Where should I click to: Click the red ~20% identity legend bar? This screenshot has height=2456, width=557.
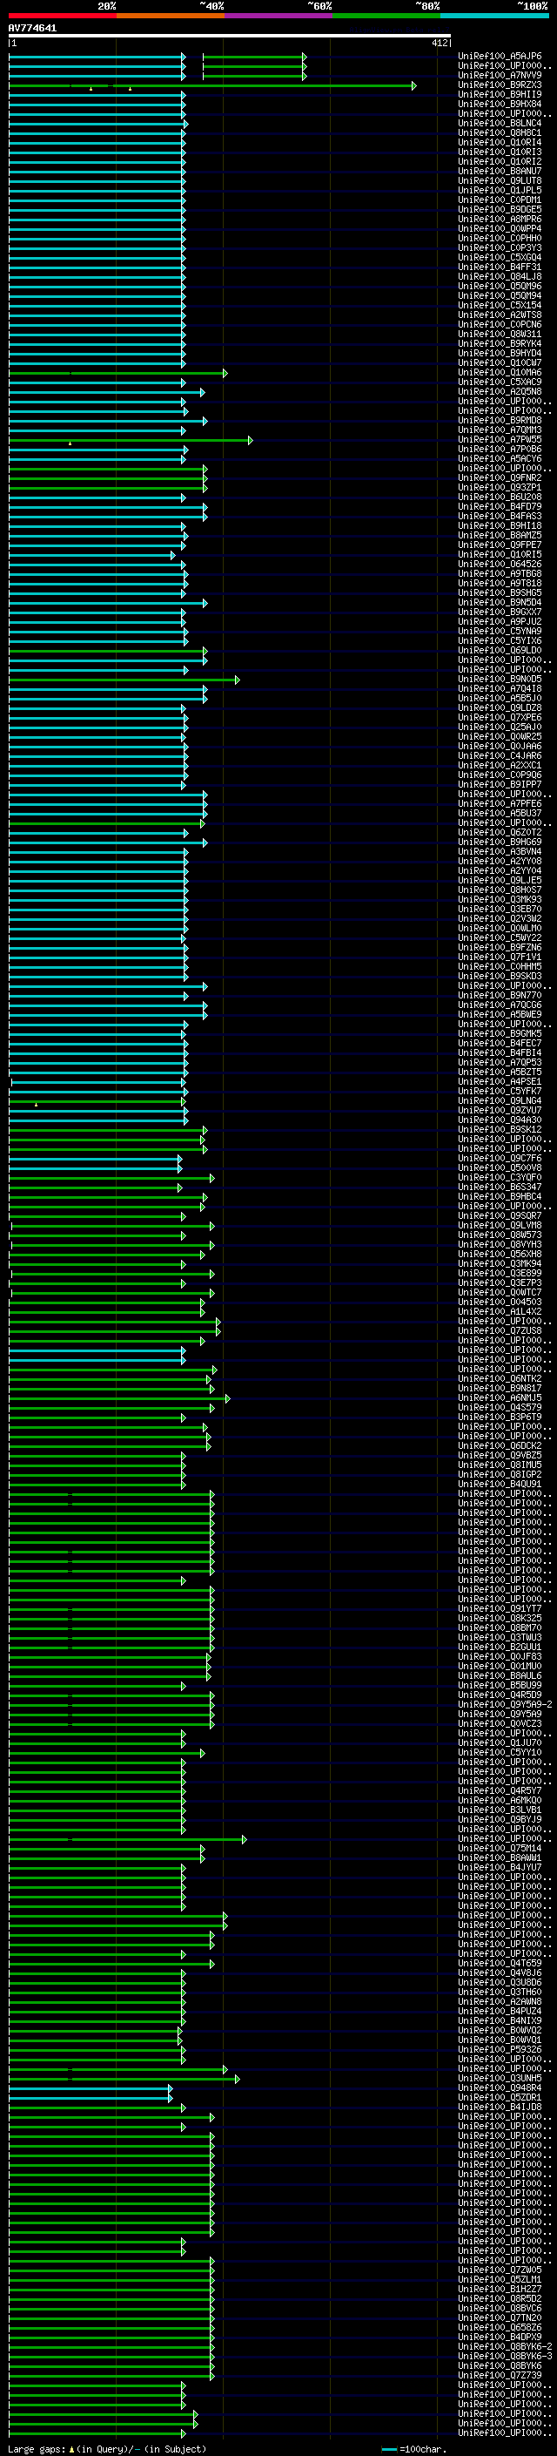click(63, 16)
